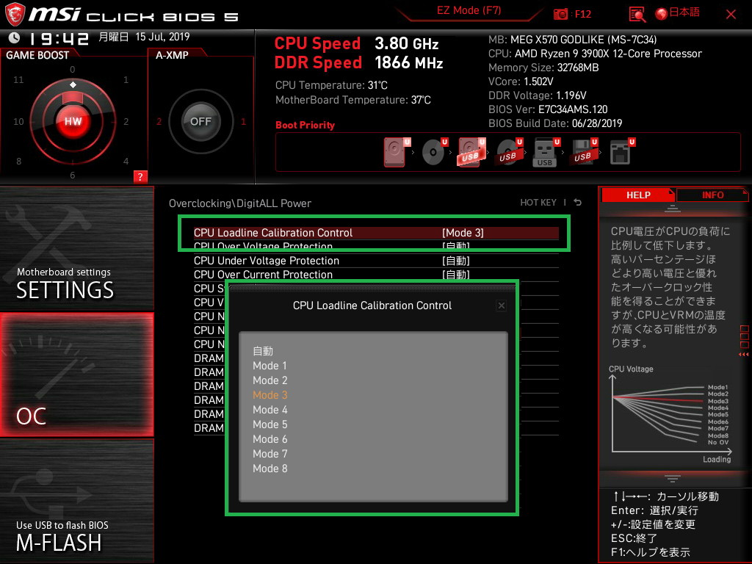Click the Boot Priority label

point(305,125)
